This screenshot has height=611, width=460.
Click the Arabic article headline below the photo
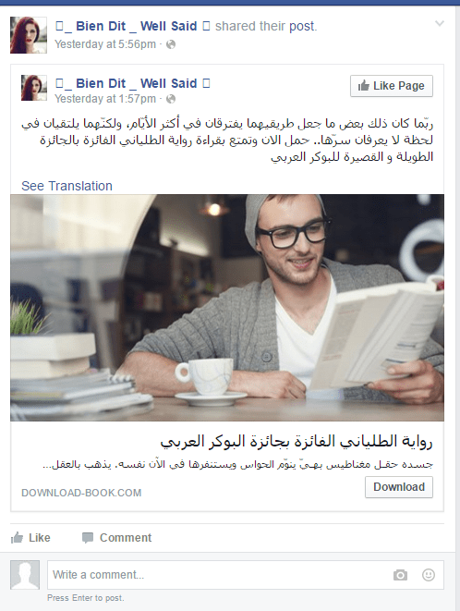click(x=297, y=442)
